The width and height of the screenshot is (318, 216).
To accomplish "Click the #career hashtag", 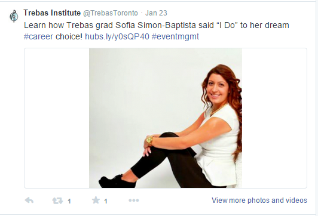I will pos(38,36).
